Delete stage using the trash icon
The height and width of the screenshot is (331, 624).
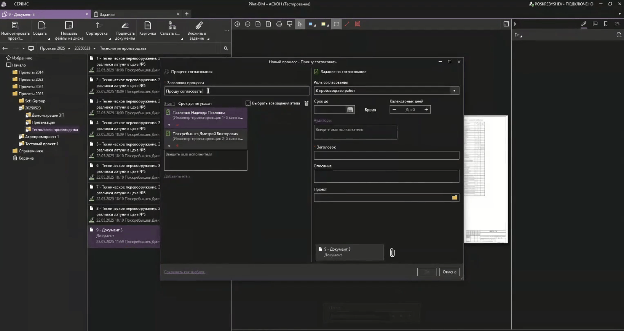click(x=306, y=103)
